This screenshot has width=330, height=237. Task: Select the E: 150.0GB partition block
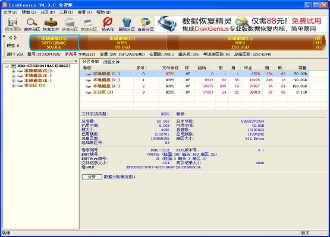pyautogui.click(x=240, y=43)
